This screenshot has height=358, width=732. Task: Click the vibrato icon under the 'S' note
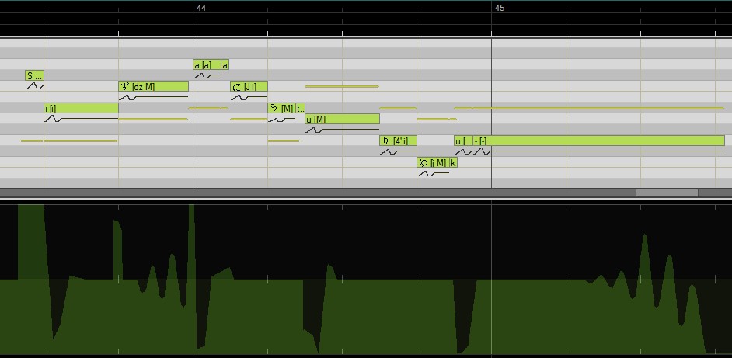tap(34, 86)
